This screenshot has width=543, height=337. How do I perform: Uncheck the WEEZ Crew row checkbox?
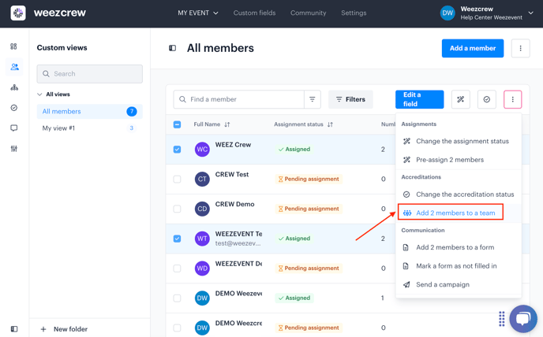[x=177, y=150]
